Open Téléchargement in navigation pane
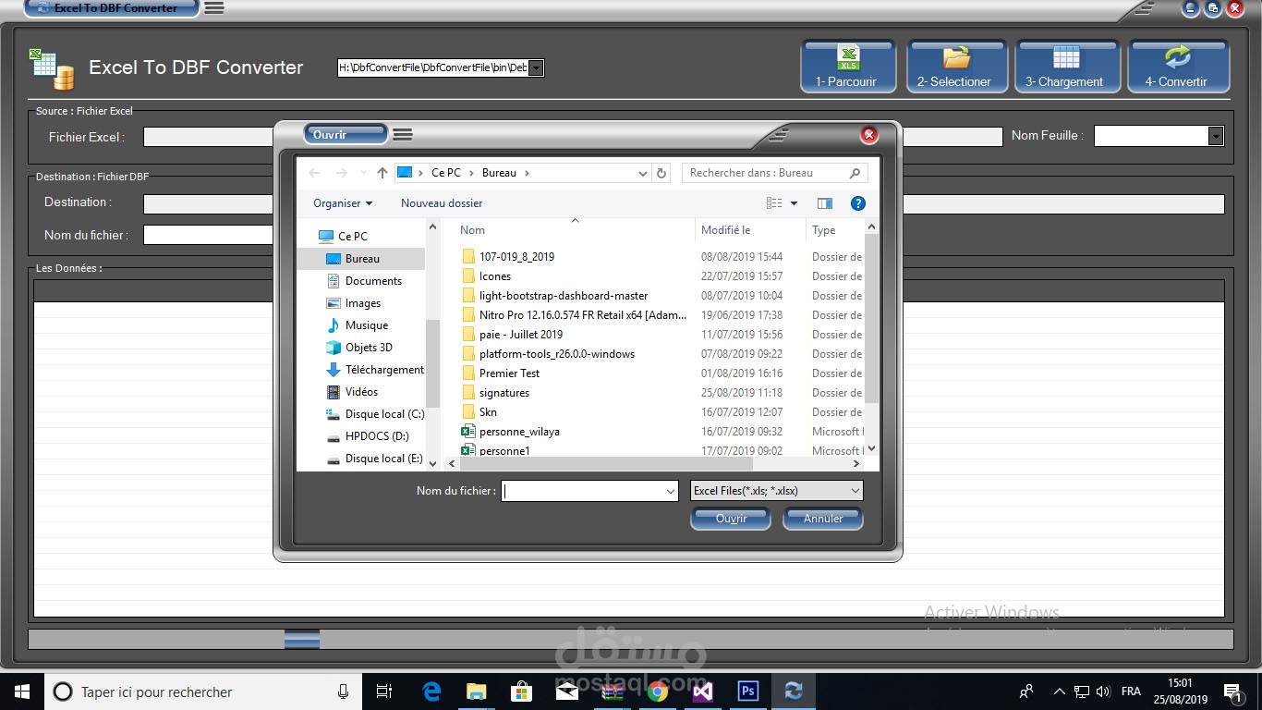This screenshot has height=710, width=1262. pos(375,370)
